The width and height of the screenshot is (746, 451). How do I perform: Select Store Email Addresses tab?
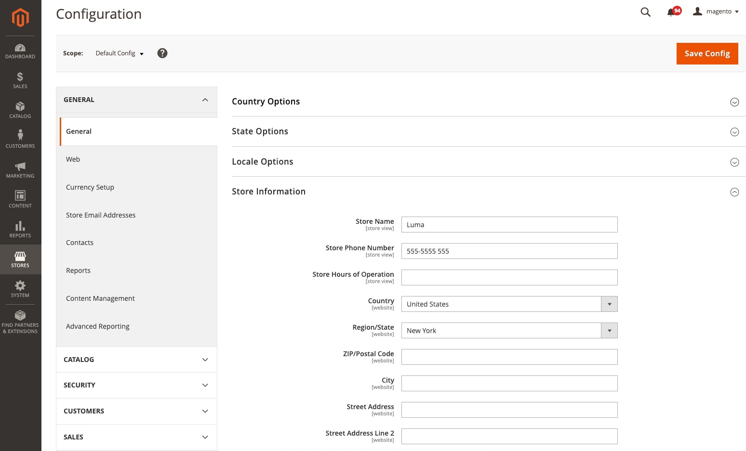(x=101, y=215)
